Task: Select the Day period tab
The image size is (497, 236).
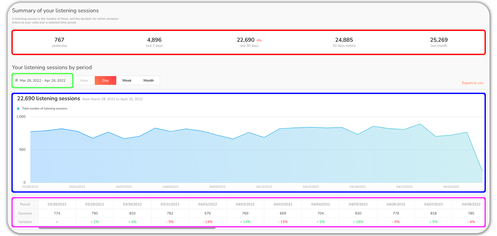Action: point(105,80)
